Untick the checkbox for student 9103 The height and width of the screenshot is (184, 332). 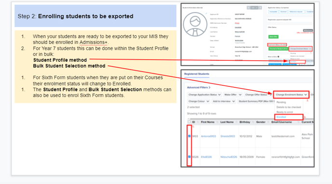189,136
